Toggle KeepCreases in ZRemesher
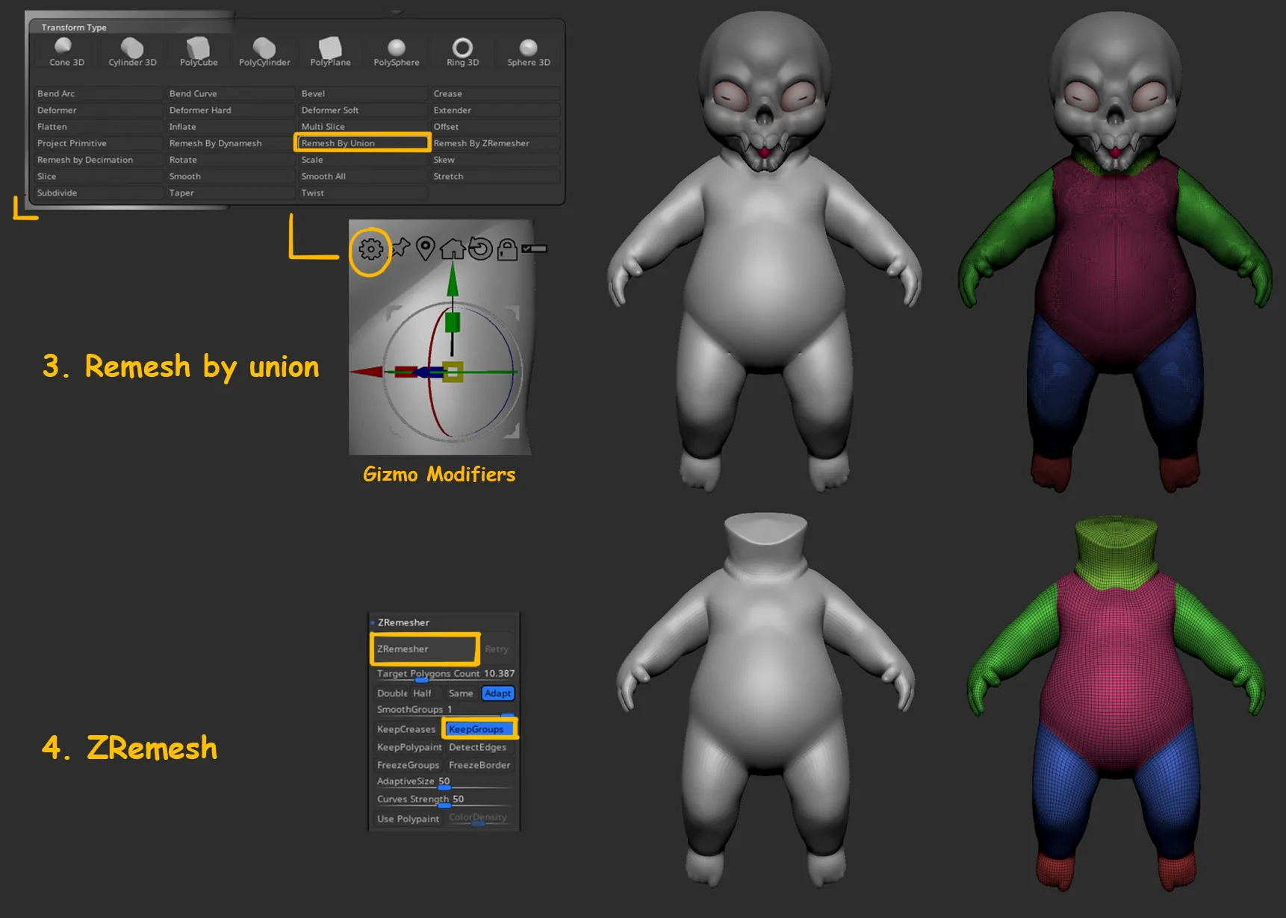The image size is (1286, 918). tap(406, 729)
